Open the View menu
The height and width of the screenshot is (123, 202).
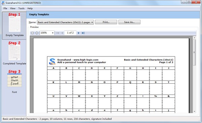(x=13, y=8)
